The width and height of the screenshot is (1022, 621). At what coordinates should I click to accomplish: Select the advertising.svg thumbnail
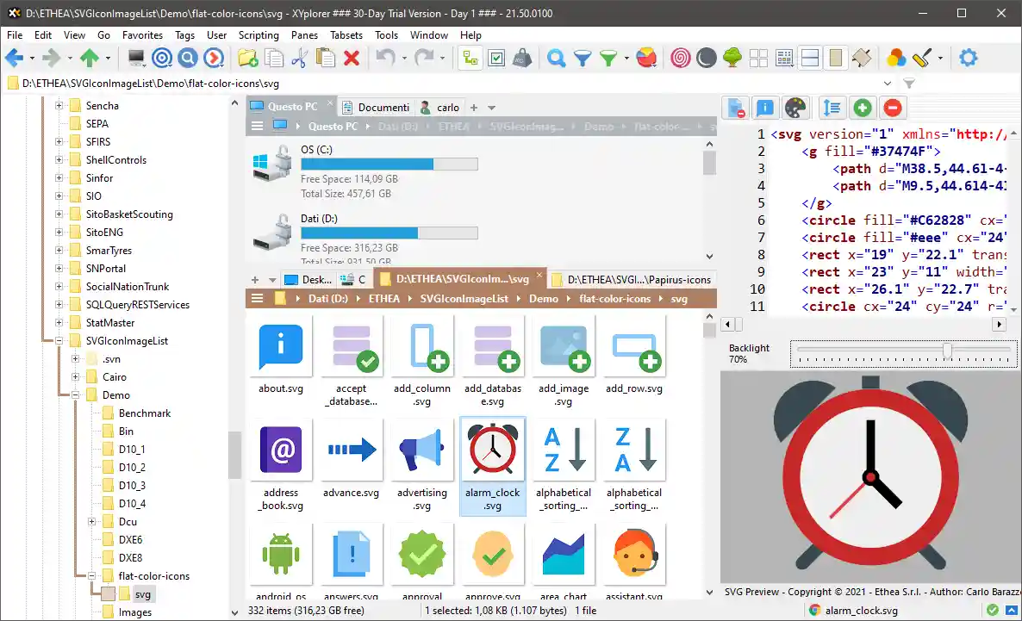pyautogui.click(x=422, y=465)
